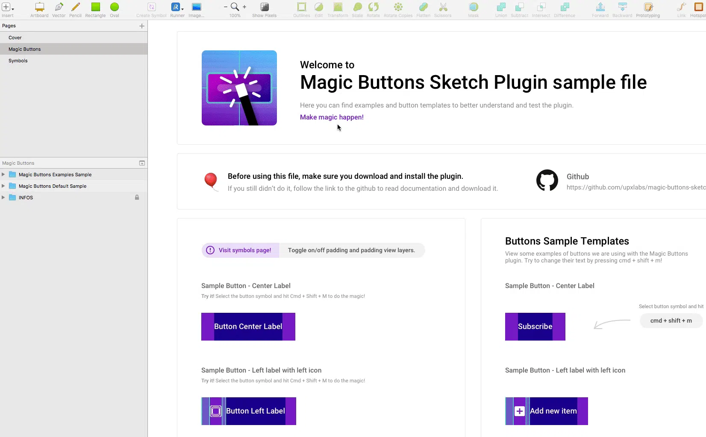Screen dimensions: 706x437
Task: Click the Visit symbols page! pill
Action: (241, 250)
